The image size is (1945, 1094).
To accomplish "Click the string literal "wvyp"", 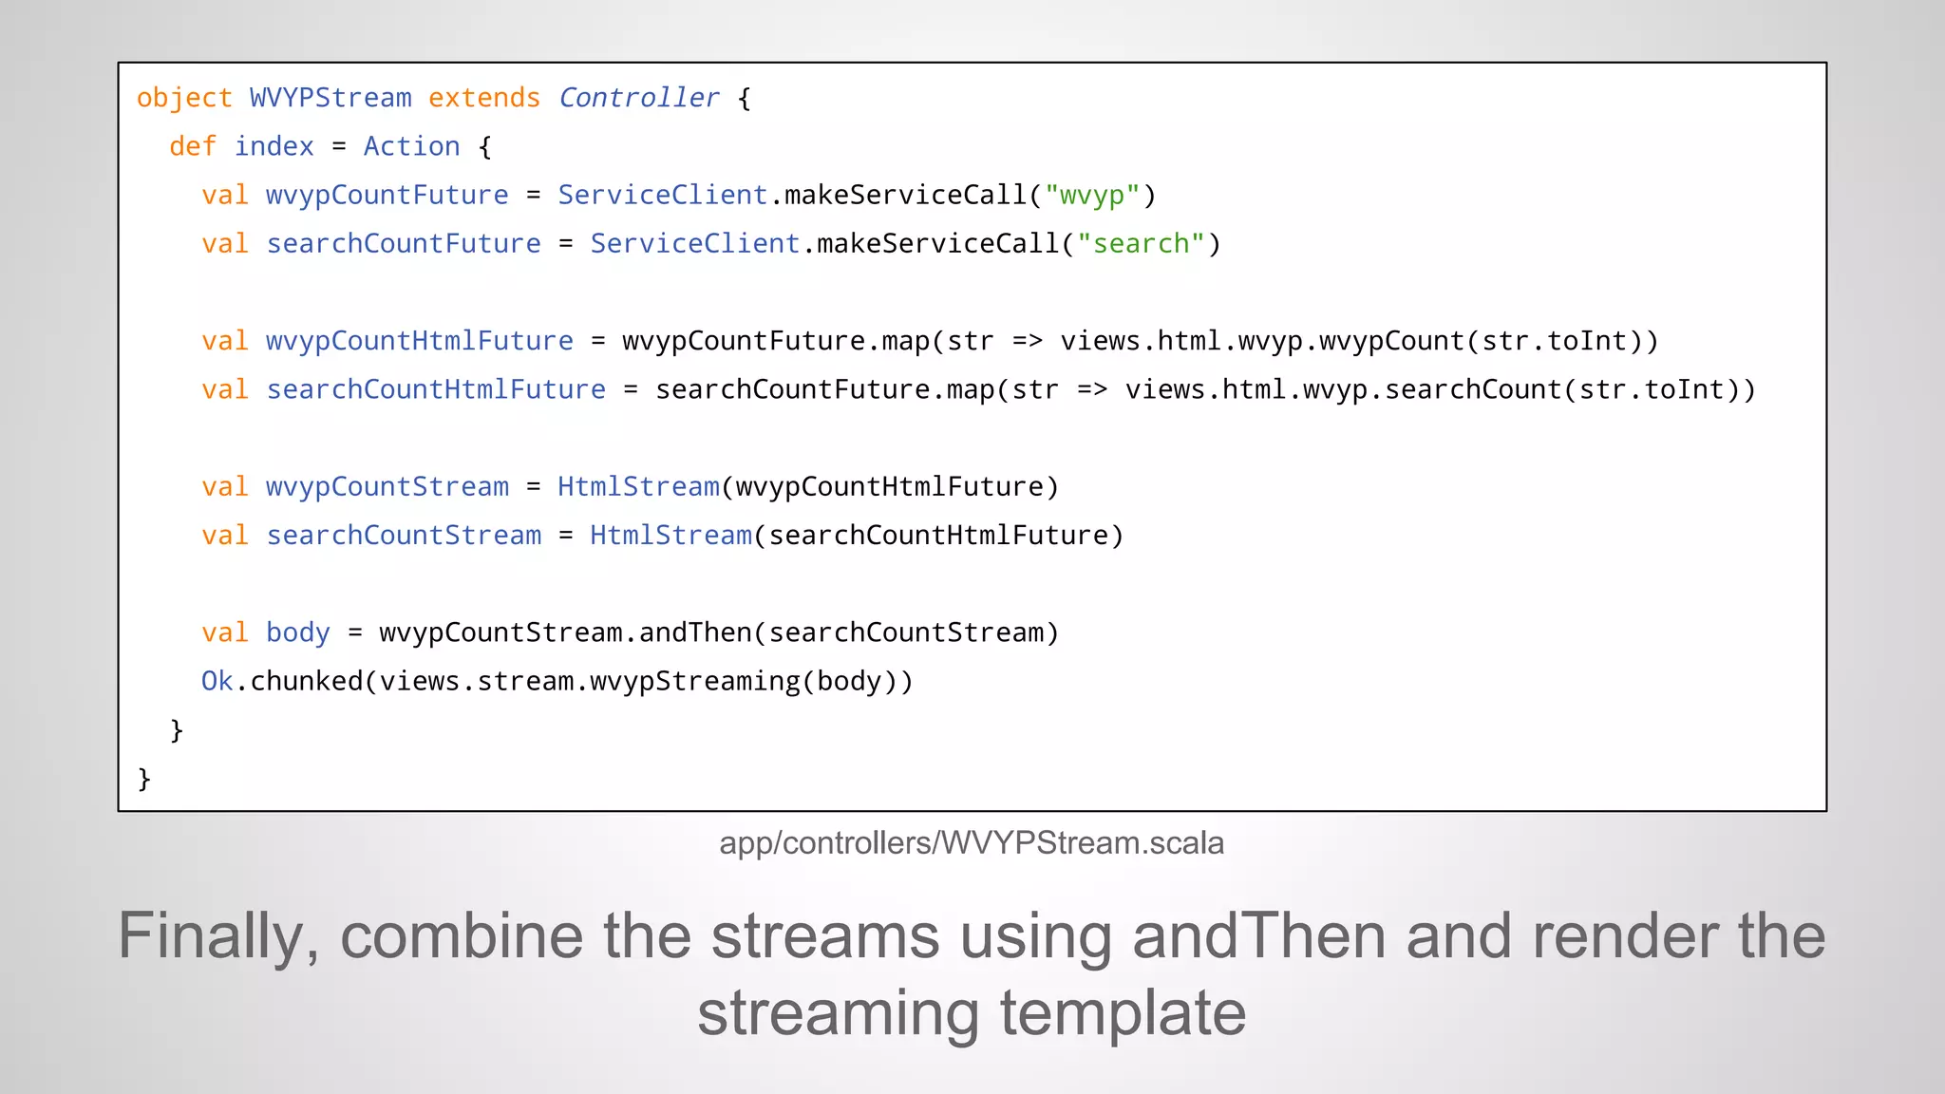I will point(1092,195).
